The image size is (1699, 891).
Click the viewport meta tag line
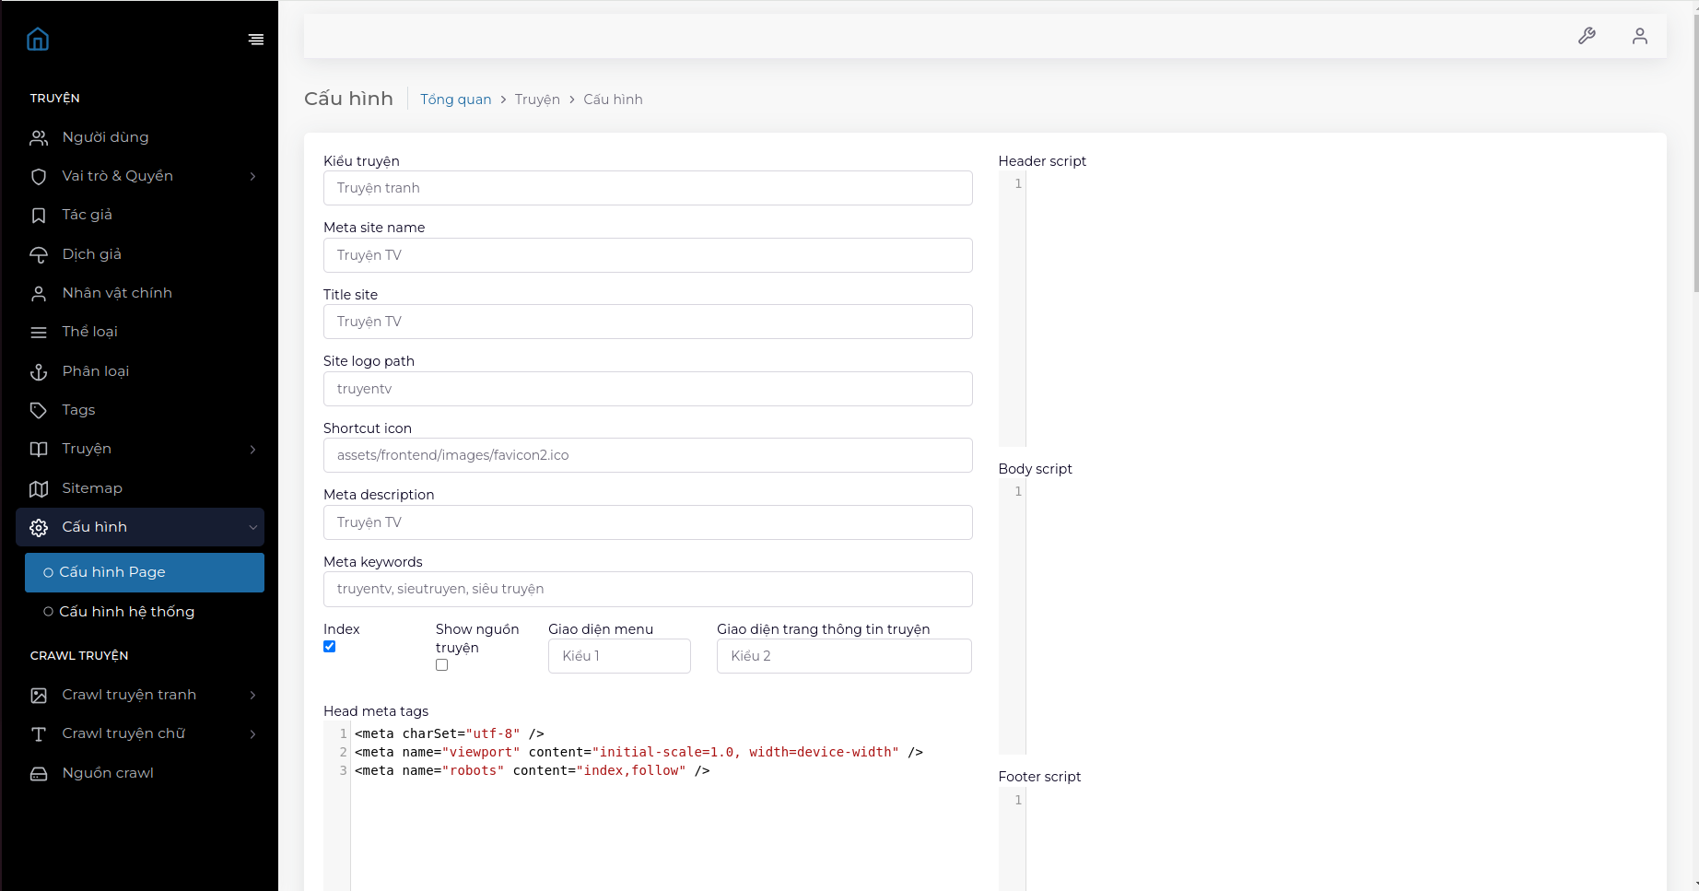tap(639, 752)
